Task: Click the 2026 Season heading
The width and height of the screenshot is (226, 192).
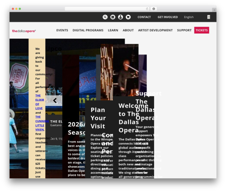Action: pos(76,128)
